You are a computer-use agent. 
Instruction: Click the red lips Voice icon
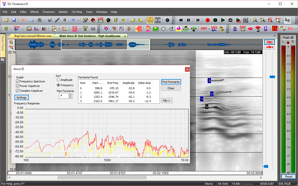click(x=250, y=29)
